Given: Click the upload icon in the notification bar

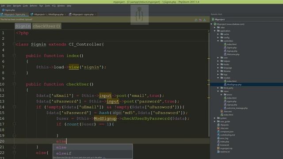Looking at the screenshot, I should (204, 20).
